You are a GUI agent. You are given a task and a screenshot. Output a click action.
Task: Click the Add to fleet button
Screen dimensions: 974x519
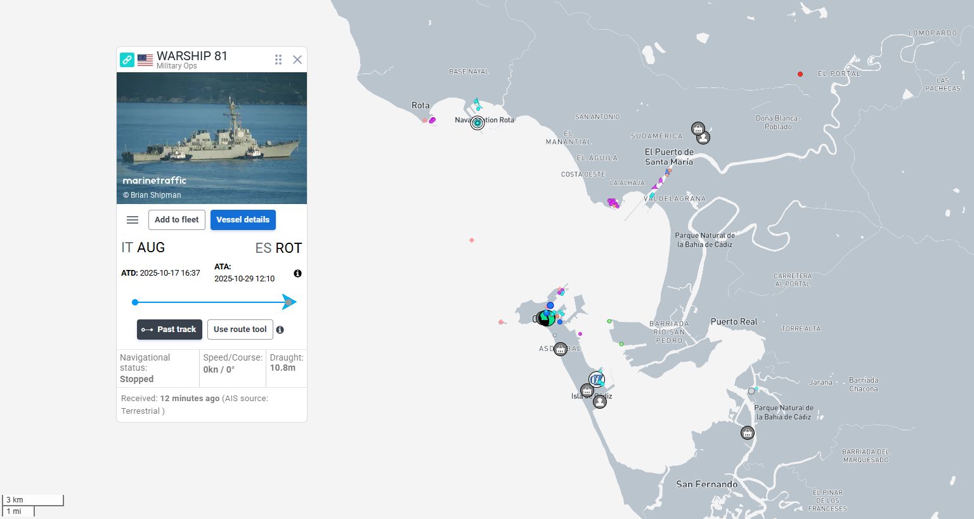tap(177, 220)
